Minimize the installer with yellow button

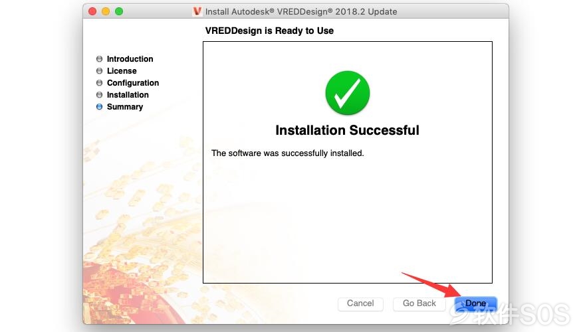[x=106, y=11]
